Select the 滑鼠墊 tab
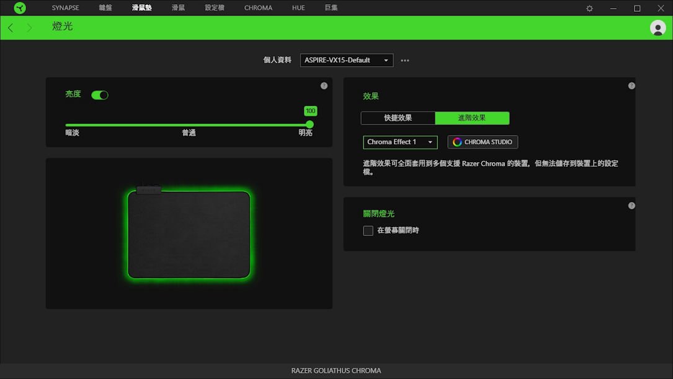 (141, 7)
